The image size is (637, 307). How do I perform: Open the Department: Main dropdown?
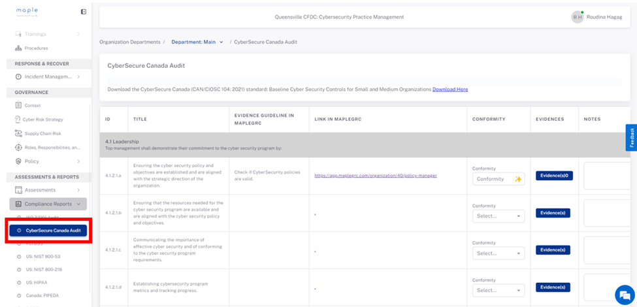pos(197,42)
